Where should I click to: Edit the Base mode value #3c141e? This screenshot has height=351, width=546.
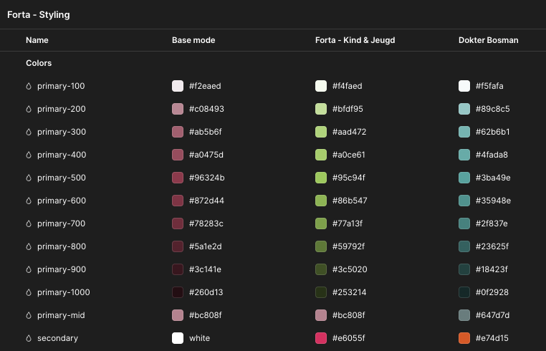point(205,269)
